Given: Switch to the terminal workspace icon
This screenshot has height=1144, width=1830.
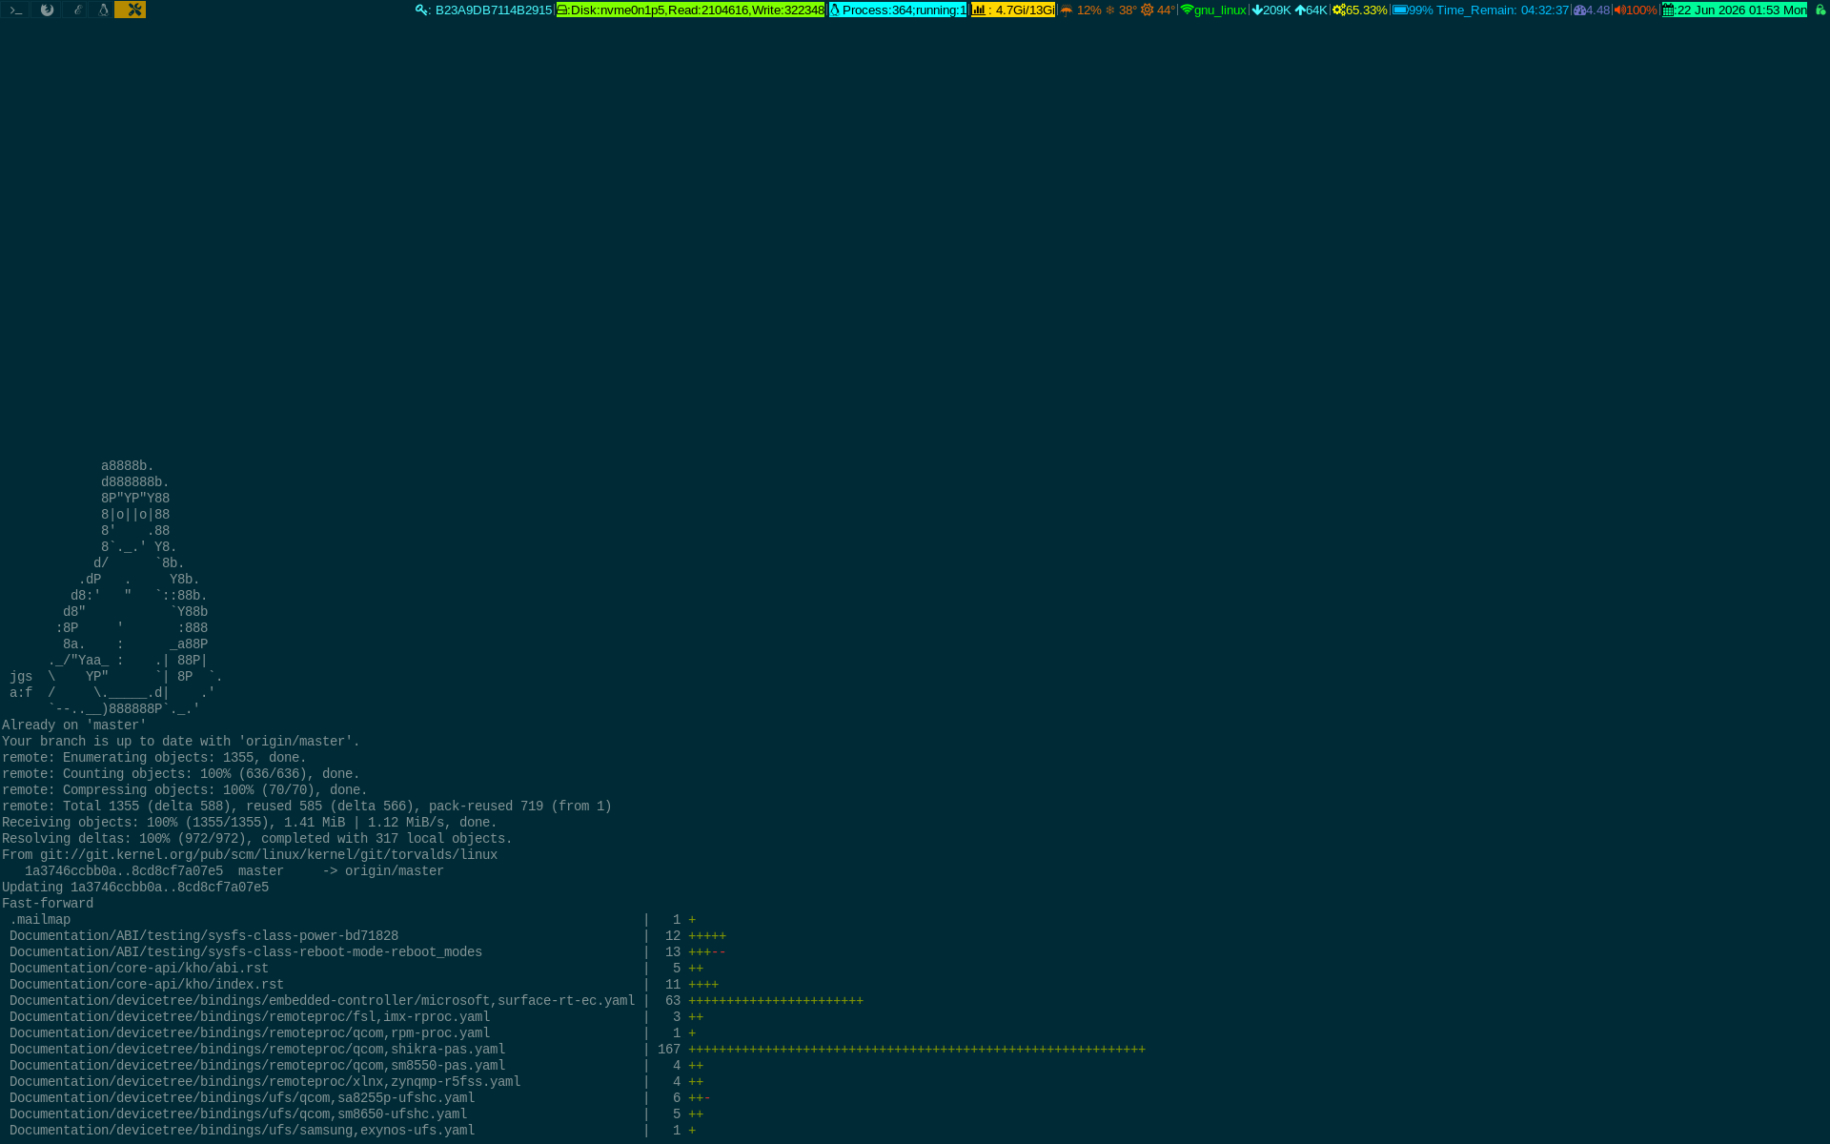Looking at the screenshot, I should tap(15, 10).
